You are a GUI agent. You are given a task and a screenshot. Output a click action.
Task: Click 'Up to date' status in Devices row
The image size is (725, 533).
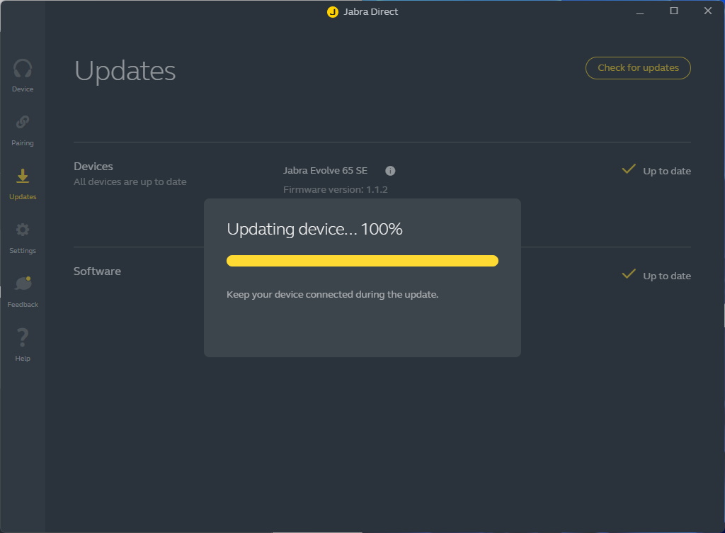click(667, 172)
